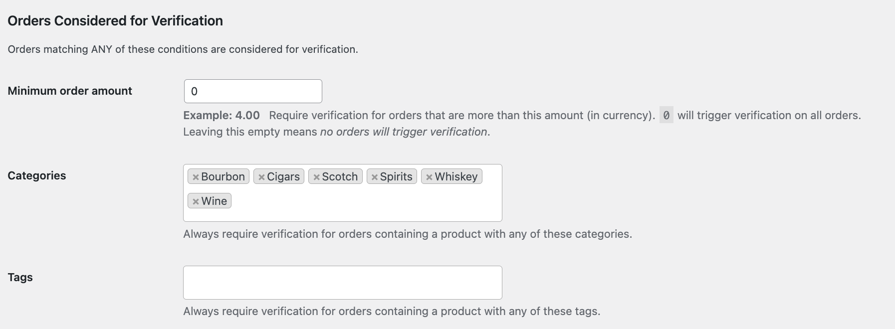This screenshot has width=895, height=329.
Task: Remove the Spirits category tag
Action: tap(375, 177)
